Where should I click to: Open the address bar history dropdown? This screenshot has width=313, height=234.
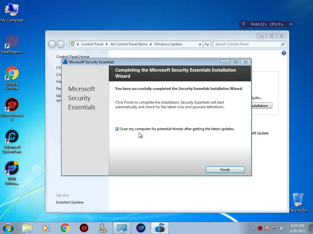click(200, 44)
